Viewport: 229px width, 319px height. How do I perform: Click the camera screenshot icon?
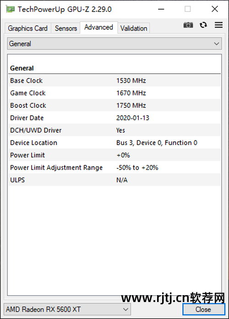[188, 25]
